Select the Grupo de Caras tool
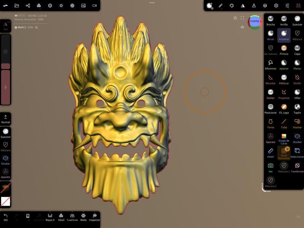The width and height of the screenshot is (304, 228). tap(284, 139)
